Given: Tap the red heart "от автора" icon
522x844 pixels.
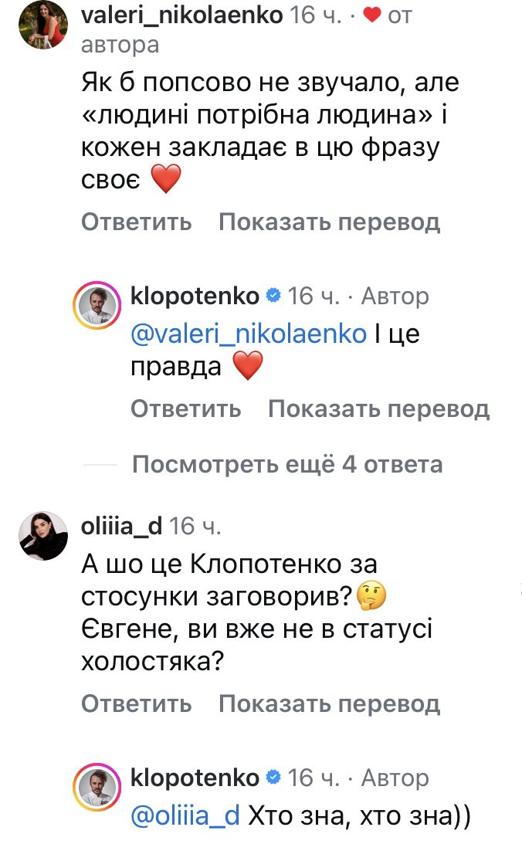Looking at the screenshot, I should point(371,15).
